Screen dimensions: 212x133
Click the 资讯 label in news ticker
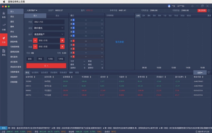[4, 128]
